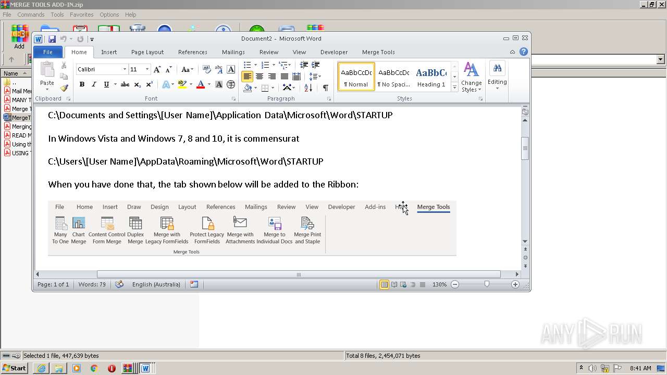This screenshot has height=375, width=667.
Task: Open the Merge Tools tab
Action: click(x=378, y=52)
